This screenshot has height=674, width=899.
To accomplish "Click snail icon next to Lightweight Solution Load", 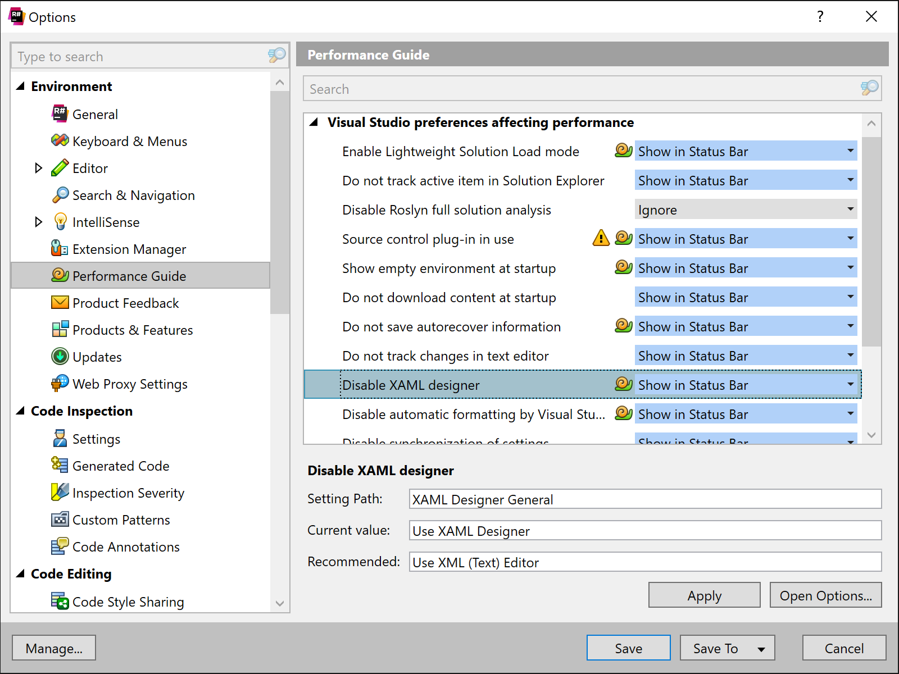I will point(624,151).
